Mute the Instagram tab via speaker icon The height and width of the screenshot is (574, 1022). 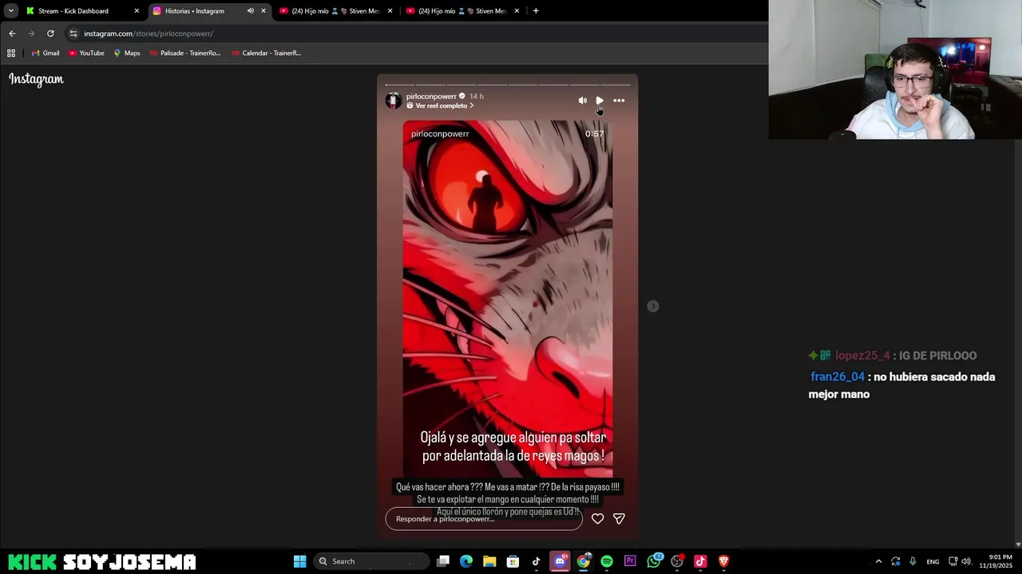250,11
